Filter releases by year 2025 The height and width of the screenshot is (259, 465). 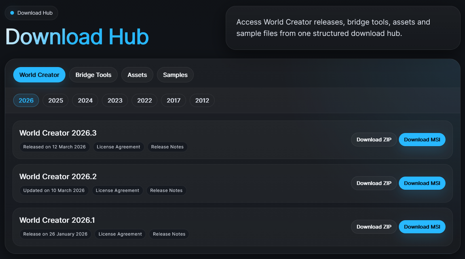click(x=56, y=100)
